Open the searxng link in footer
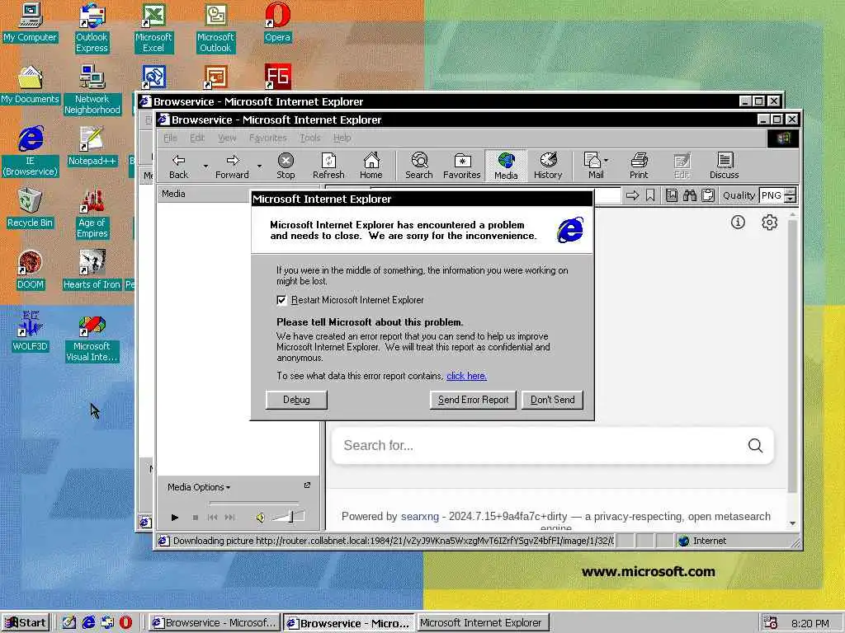845x633 pixels. click(420, 516)
